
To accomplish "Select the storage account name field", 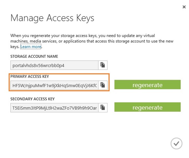I will [x=54, y=65].
